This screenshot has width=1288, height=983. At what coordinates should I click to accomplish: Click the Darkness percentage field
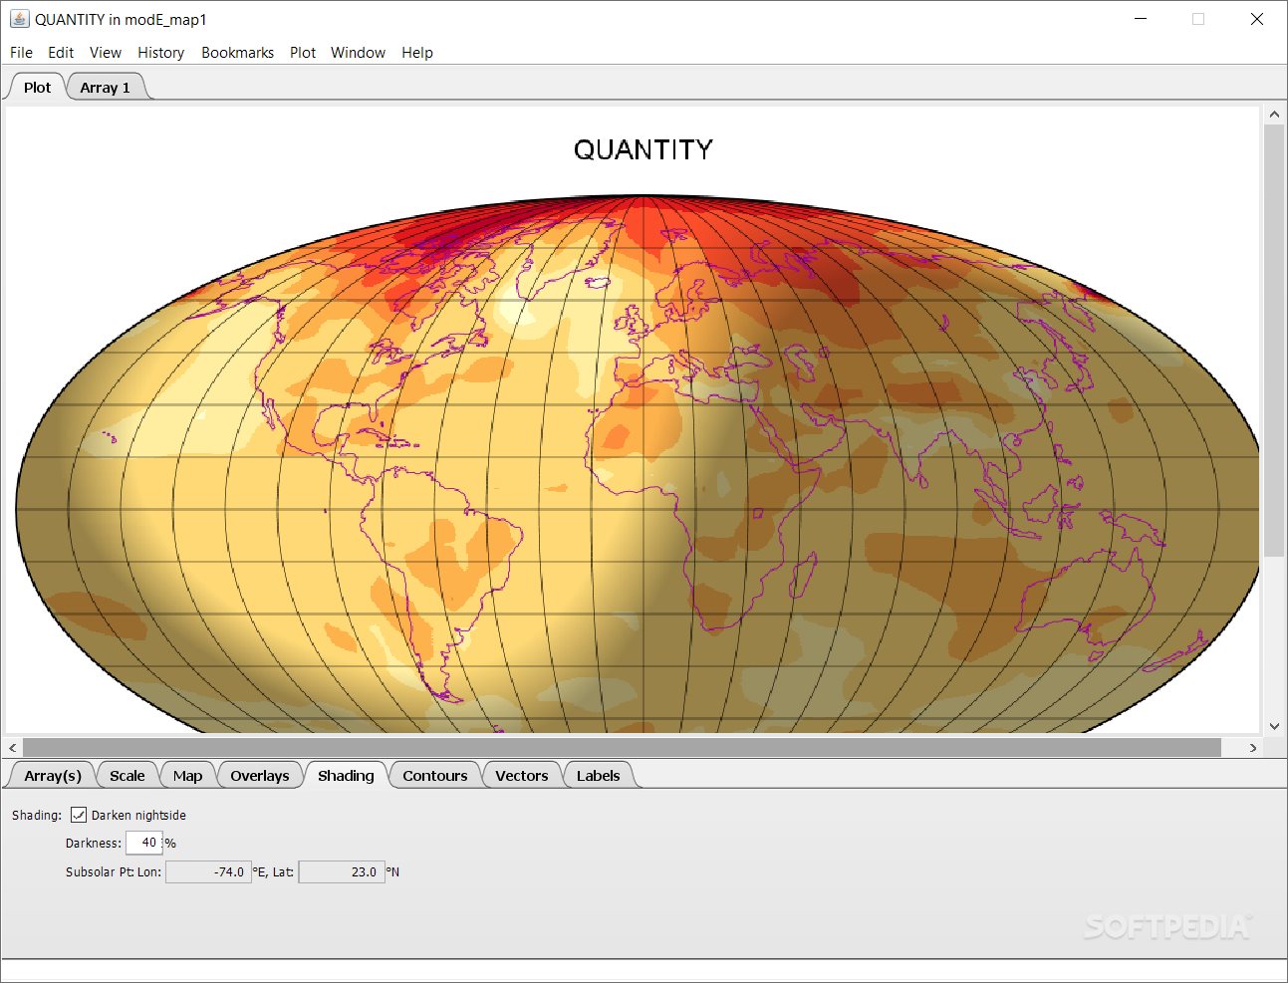coord(144,843)
